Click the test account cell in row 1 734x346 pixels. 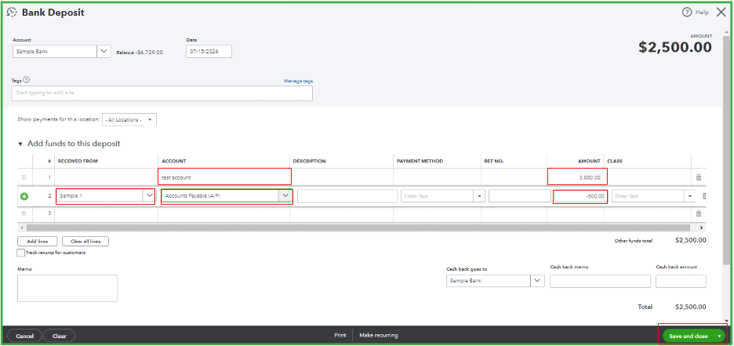click(x=223, y=177)
